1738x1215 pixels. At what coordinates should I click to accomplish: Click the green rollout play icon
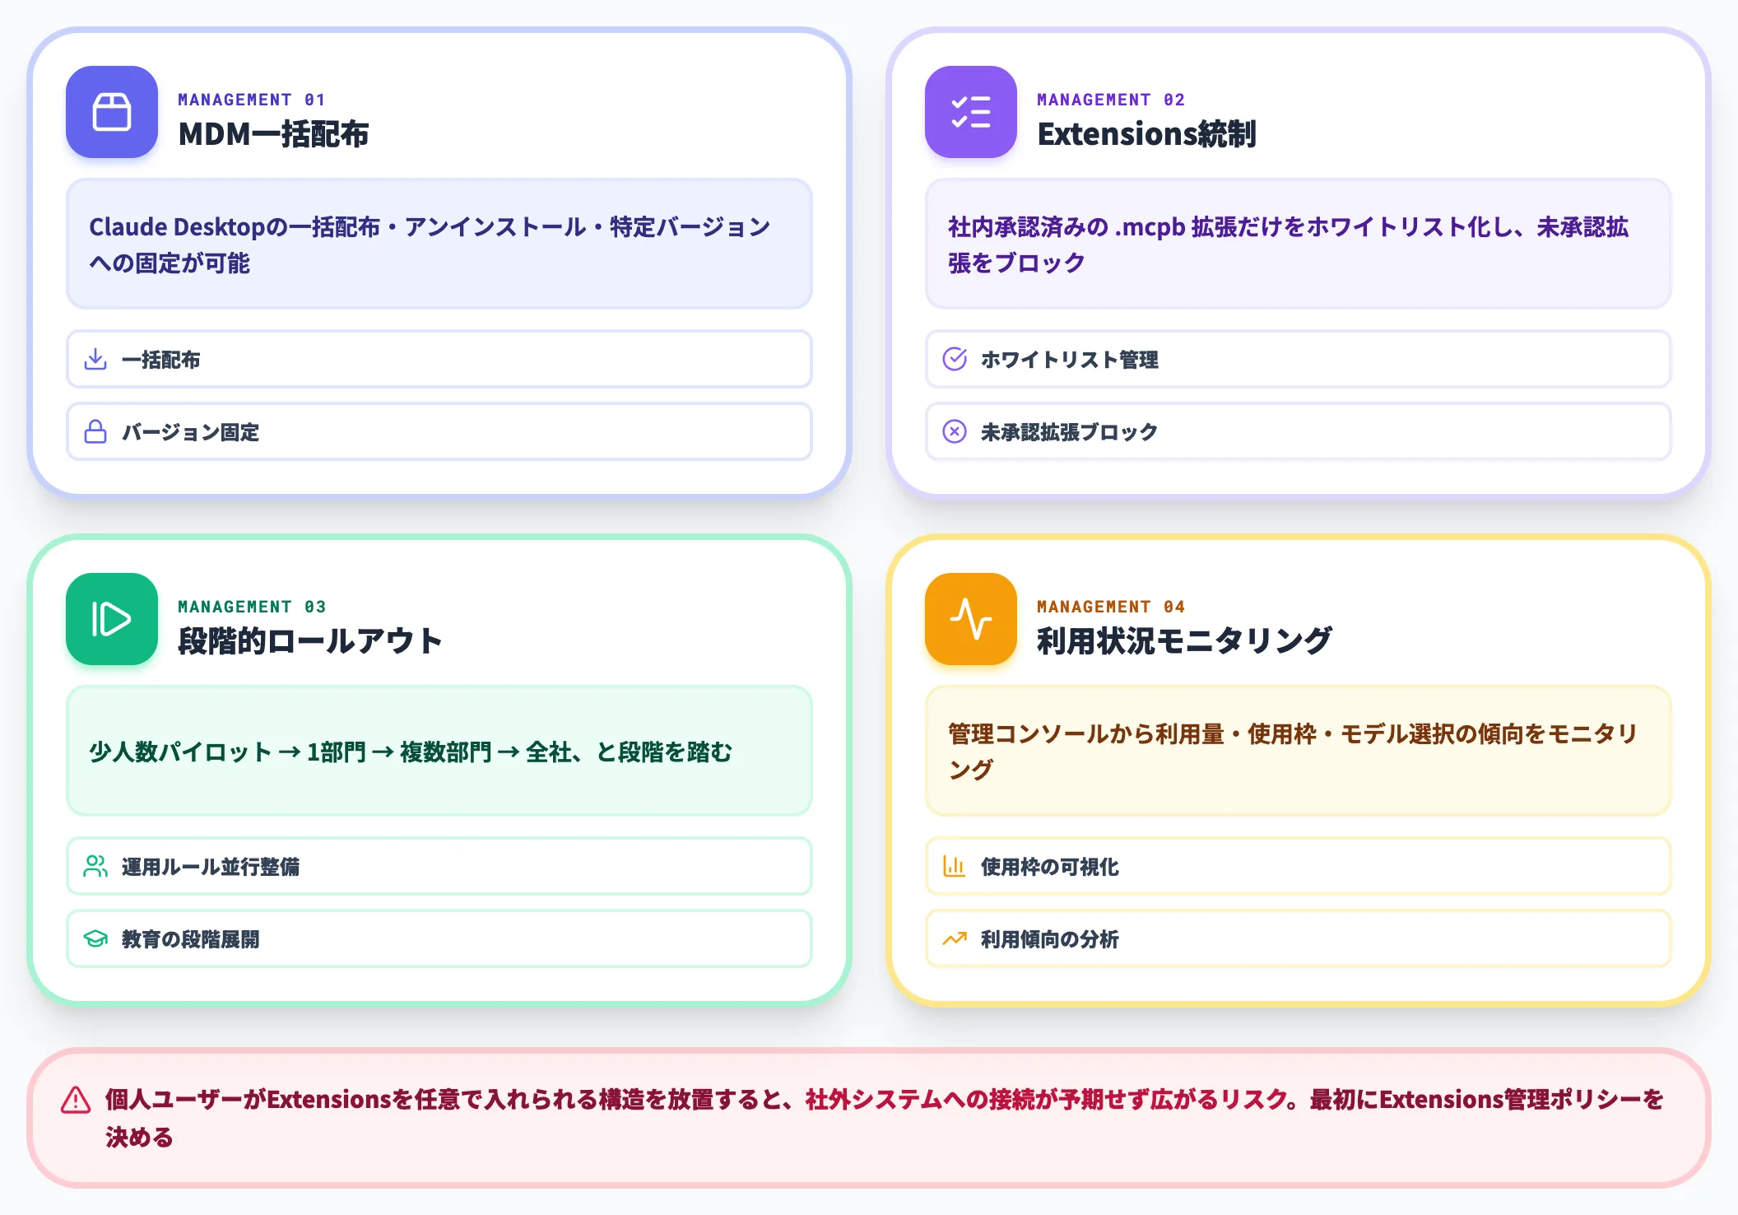(112, 619)
